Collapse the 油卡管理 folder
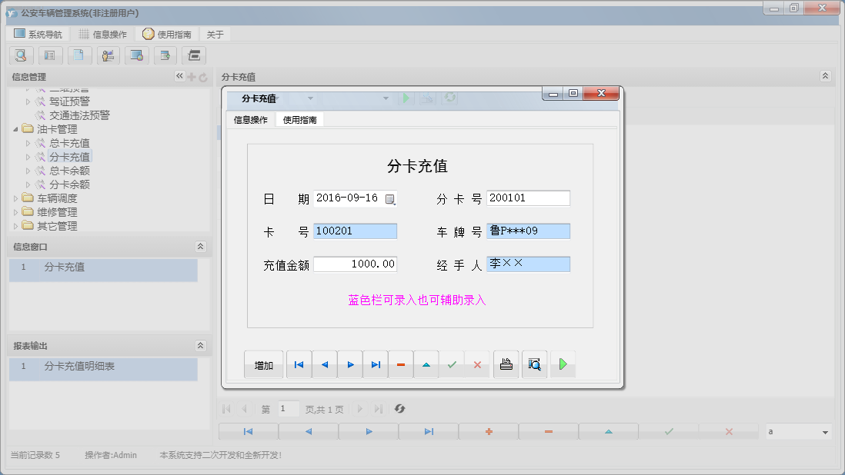 click(17, 128)
